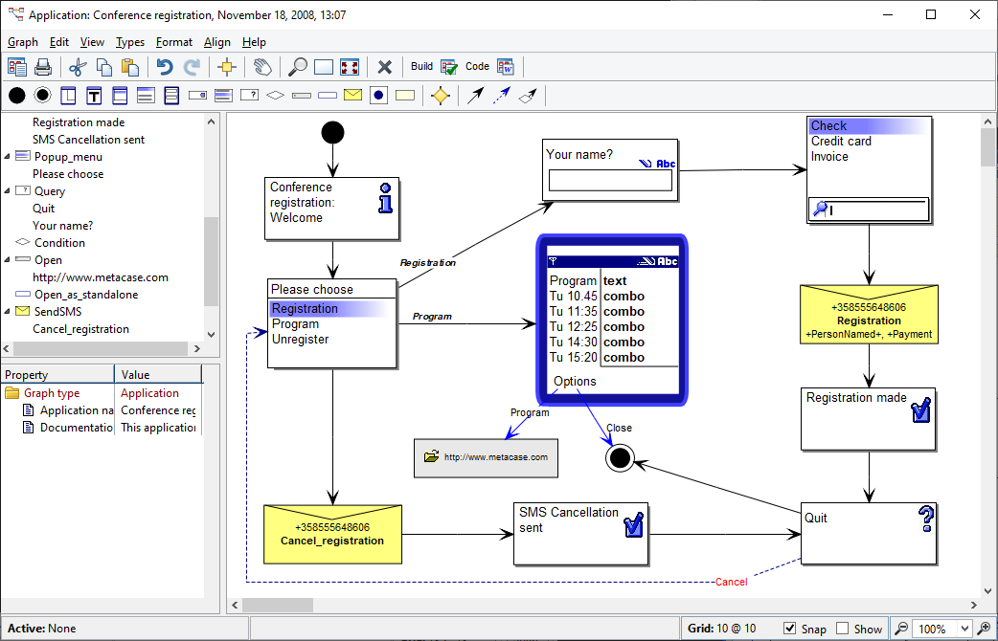998x641 pixels.
Task: Collapse the SendSMS tree node
Action: [x=8, y=312]
